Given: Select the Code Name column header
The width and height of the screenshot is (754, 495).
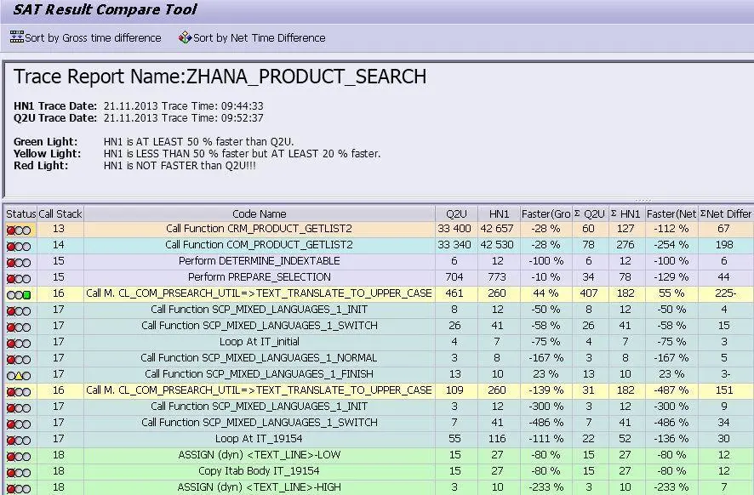Looking at the screenshot, I should tap(260, 213).
